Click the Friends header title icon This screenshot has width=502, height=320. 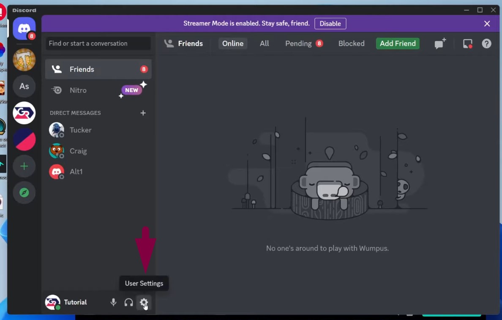pyautogui.click(x=169, y=43)
